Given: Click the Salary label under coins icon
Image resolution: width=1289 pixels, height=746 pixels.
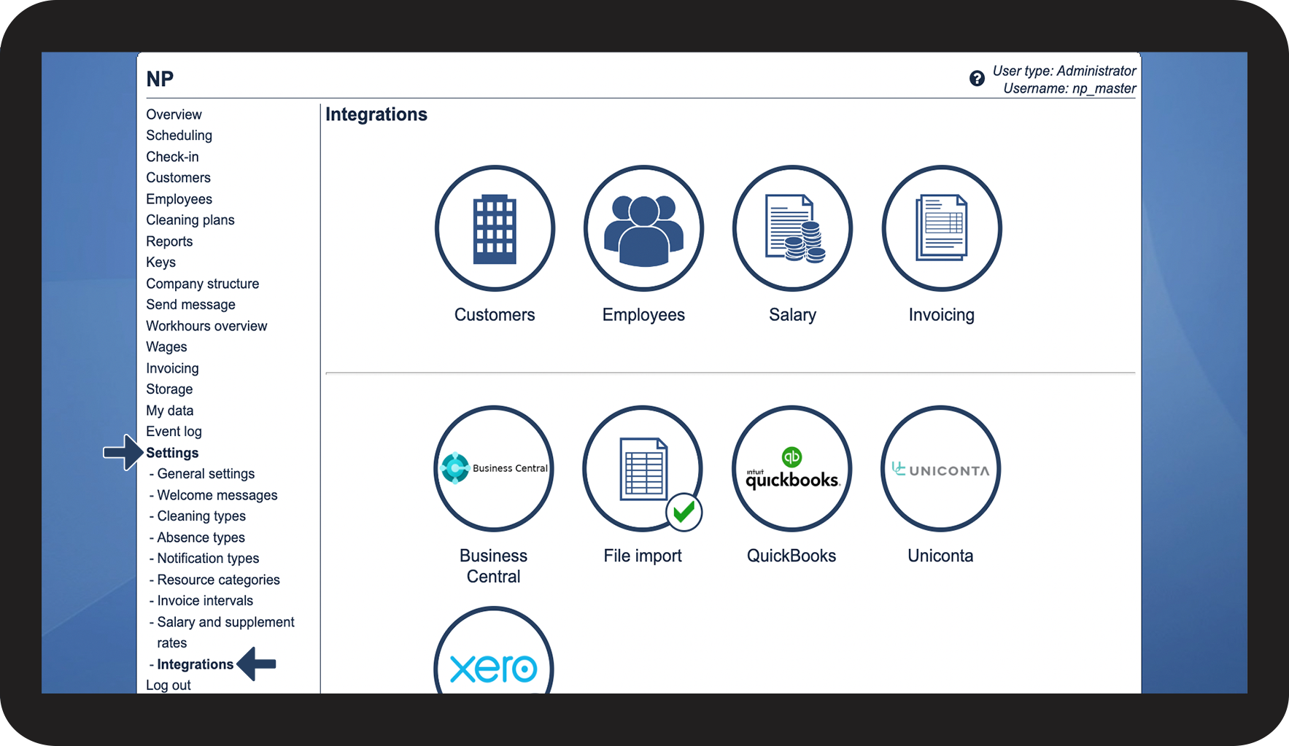Looking at the screenshot, I should tap(792, 315).
